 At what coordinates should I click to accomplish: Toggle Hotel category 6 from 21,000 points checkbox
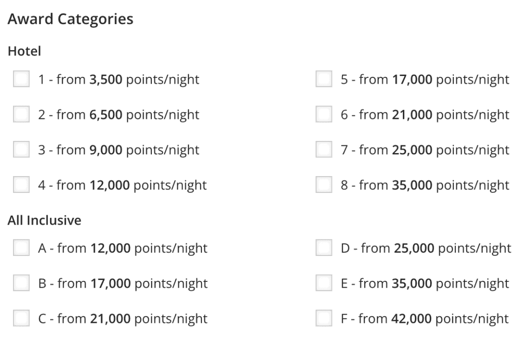(324, 115)
